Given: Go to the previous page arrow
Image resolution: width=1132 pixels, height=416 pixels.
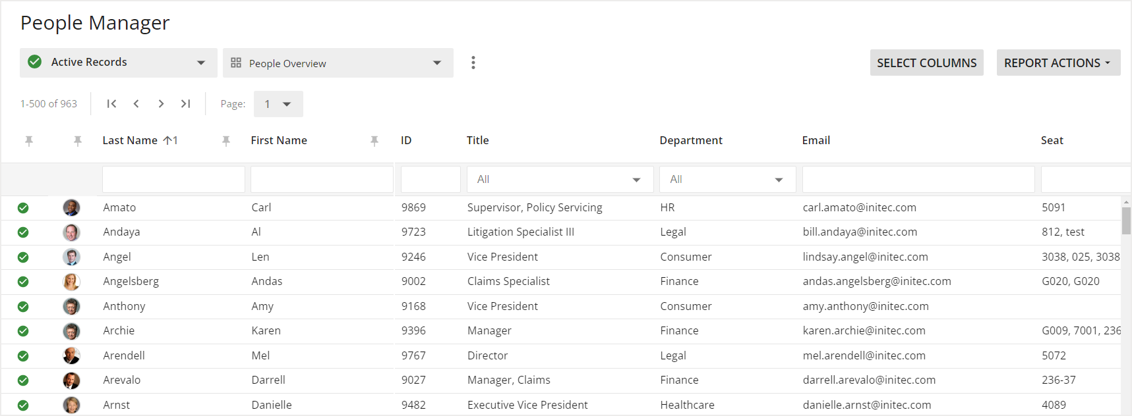Looking at the screenshot, I should pos(136,104).
